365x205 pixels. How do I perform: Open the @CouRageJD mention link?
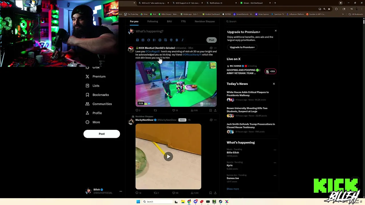coord(153,52)
